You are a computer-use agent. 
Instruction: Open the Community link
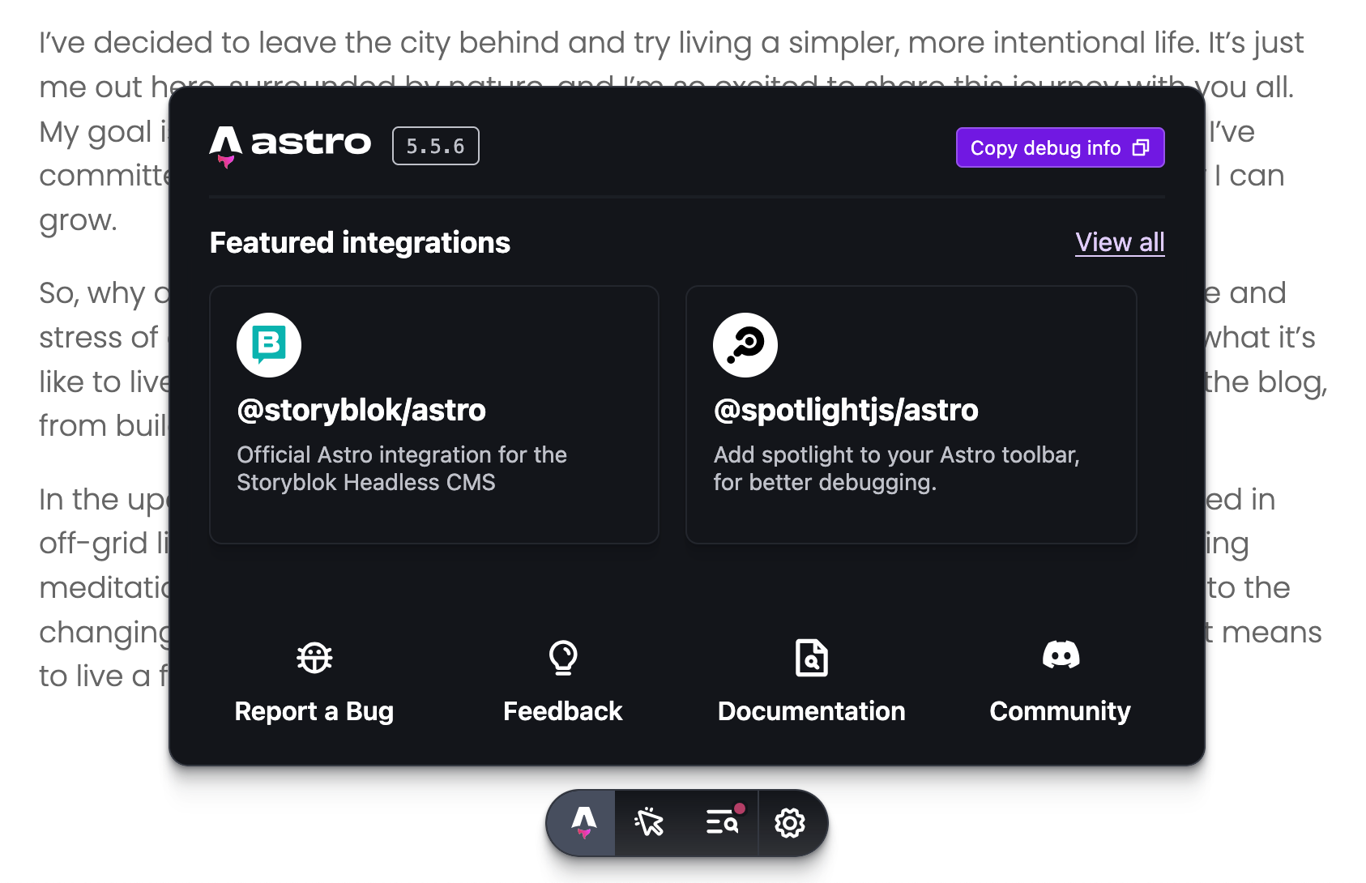coord(1060,711)
